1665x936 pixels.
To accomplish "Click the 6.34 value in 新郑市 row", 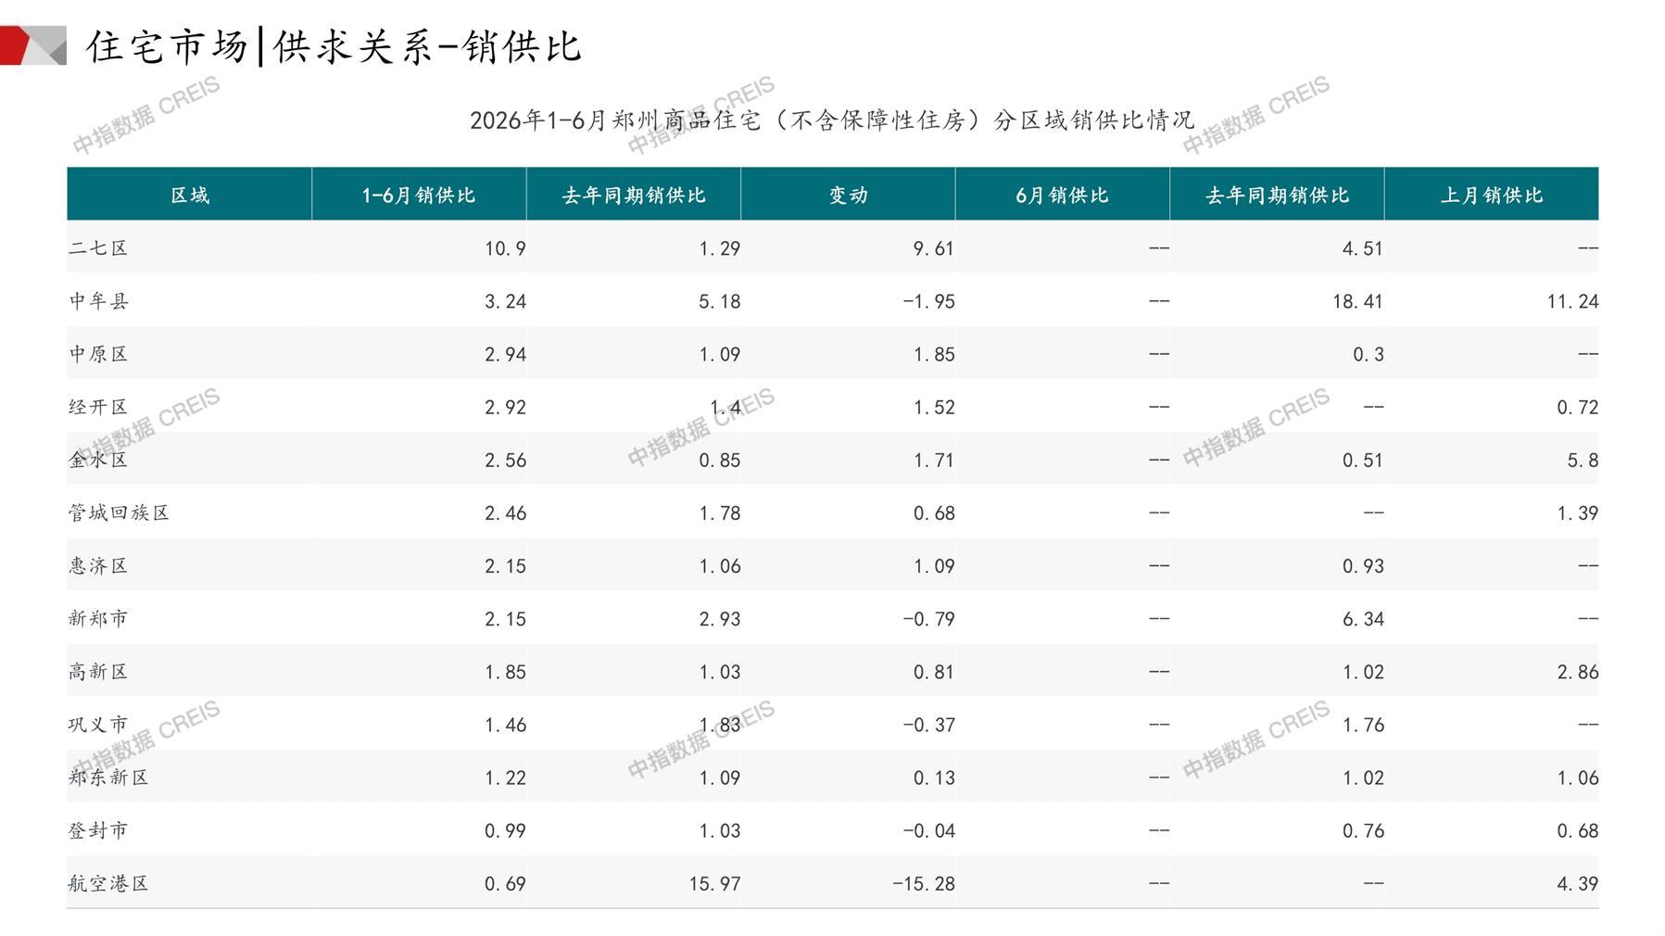I will [1363, 619].
